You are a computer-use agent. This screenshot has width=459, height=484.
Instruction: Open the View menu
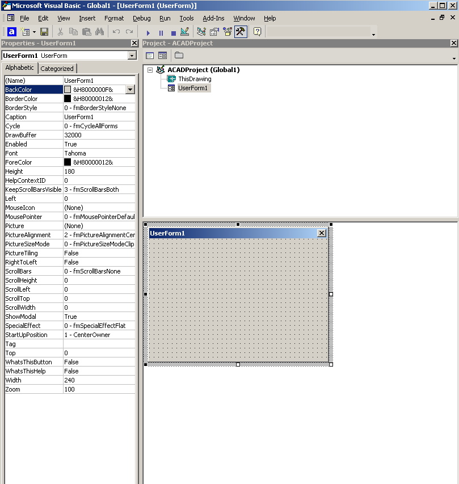tap(64, 18)
